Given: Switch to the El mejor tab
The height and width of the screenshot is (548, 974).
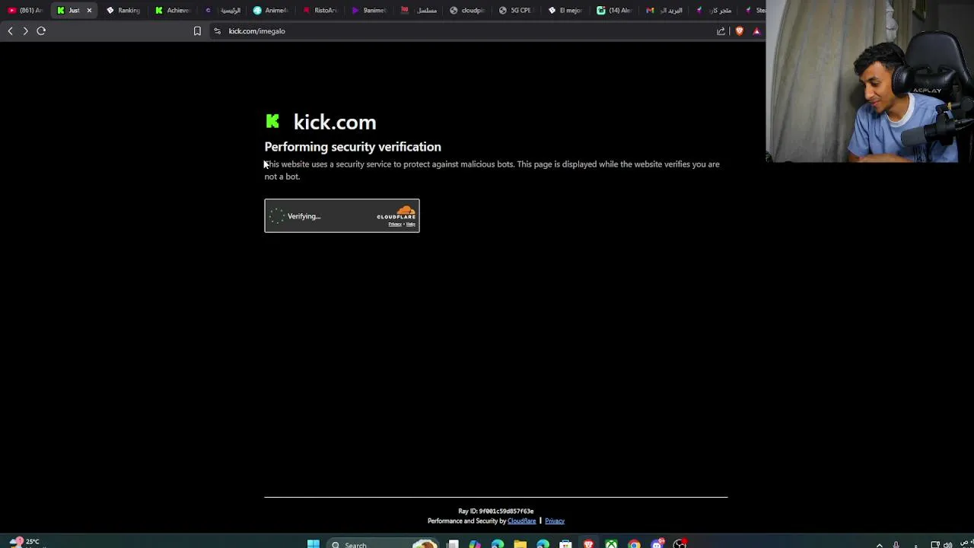Looking at the screenshot, I should pos(565,11).
